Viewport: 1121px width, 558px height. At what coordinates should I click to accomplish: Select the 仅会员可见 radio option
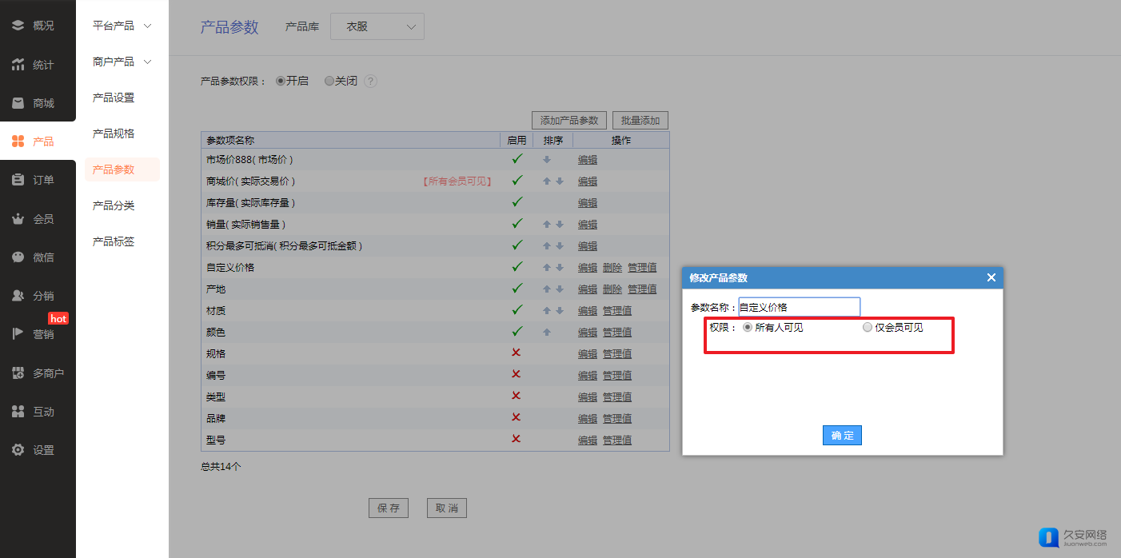tap(868, 327)
